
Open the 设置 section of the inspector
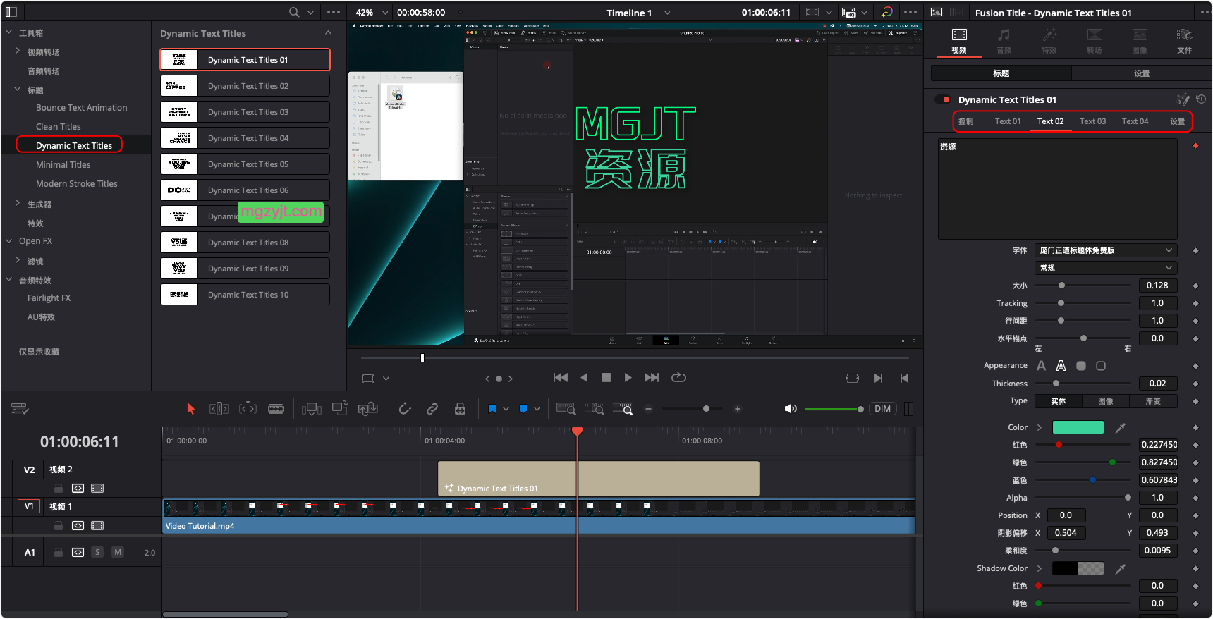pos(1141,73)
